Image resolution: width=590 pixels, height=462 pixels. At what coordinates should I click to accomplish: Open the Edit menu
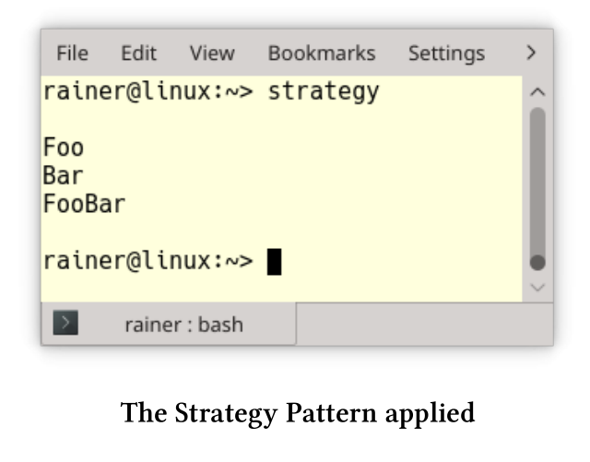click(138, 53)
